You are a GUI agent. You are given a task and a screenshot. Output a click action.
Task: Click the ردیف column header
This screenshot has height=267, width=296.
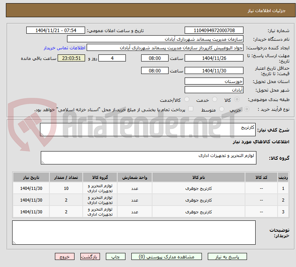(283, 177)
